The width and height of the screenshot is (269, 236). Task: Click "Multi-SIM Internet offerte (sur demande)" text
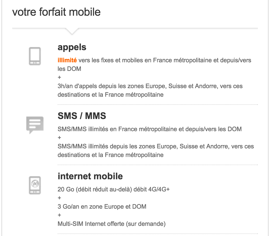111,224
